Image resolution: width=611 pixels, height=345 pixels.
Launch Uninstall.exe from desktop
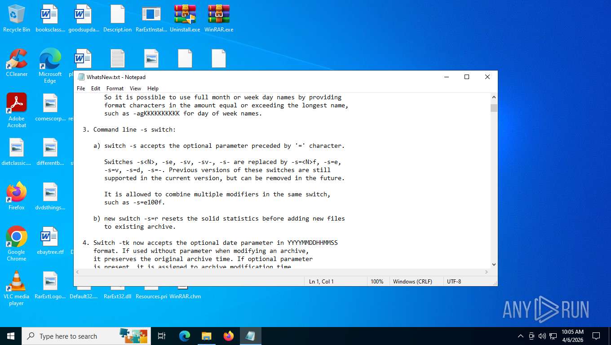point(185,18)
